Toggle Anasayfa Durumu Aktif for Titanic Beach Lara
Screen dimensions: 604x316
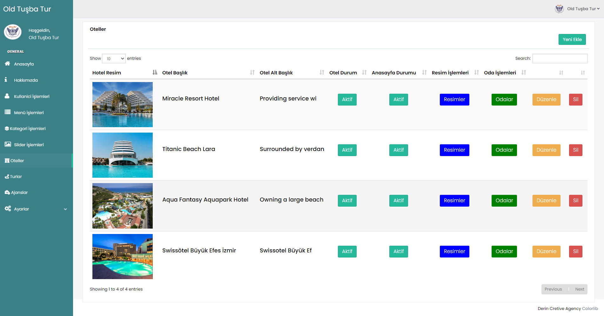tap(399, 150)
